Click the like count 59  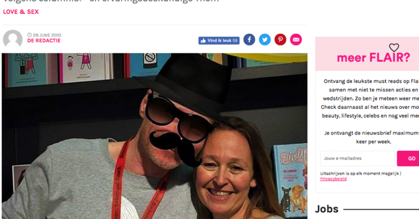(x=235, y=40)
